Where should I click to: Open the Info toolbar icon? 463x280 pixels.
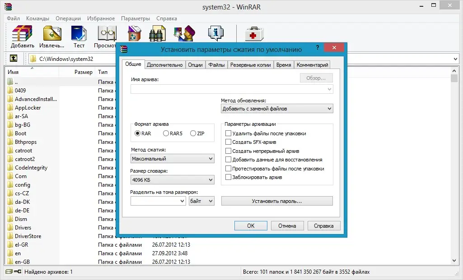pos(215,33)
